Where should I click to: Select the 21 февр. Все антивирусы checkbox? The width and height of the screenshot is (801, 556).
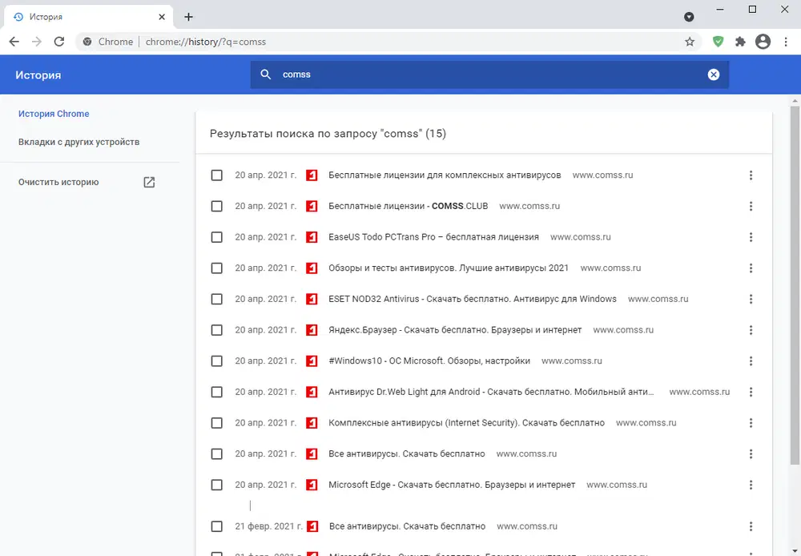pyautogui.click(x=216, y=526)
